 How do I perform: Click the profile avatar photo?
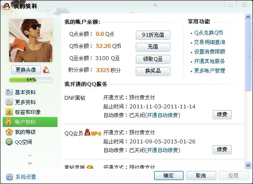(x=31, y=41)
